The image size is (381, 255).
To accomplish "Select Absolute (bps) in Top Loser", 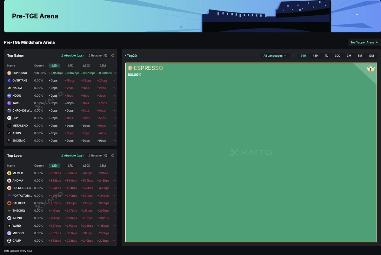I will coord(72,155).
